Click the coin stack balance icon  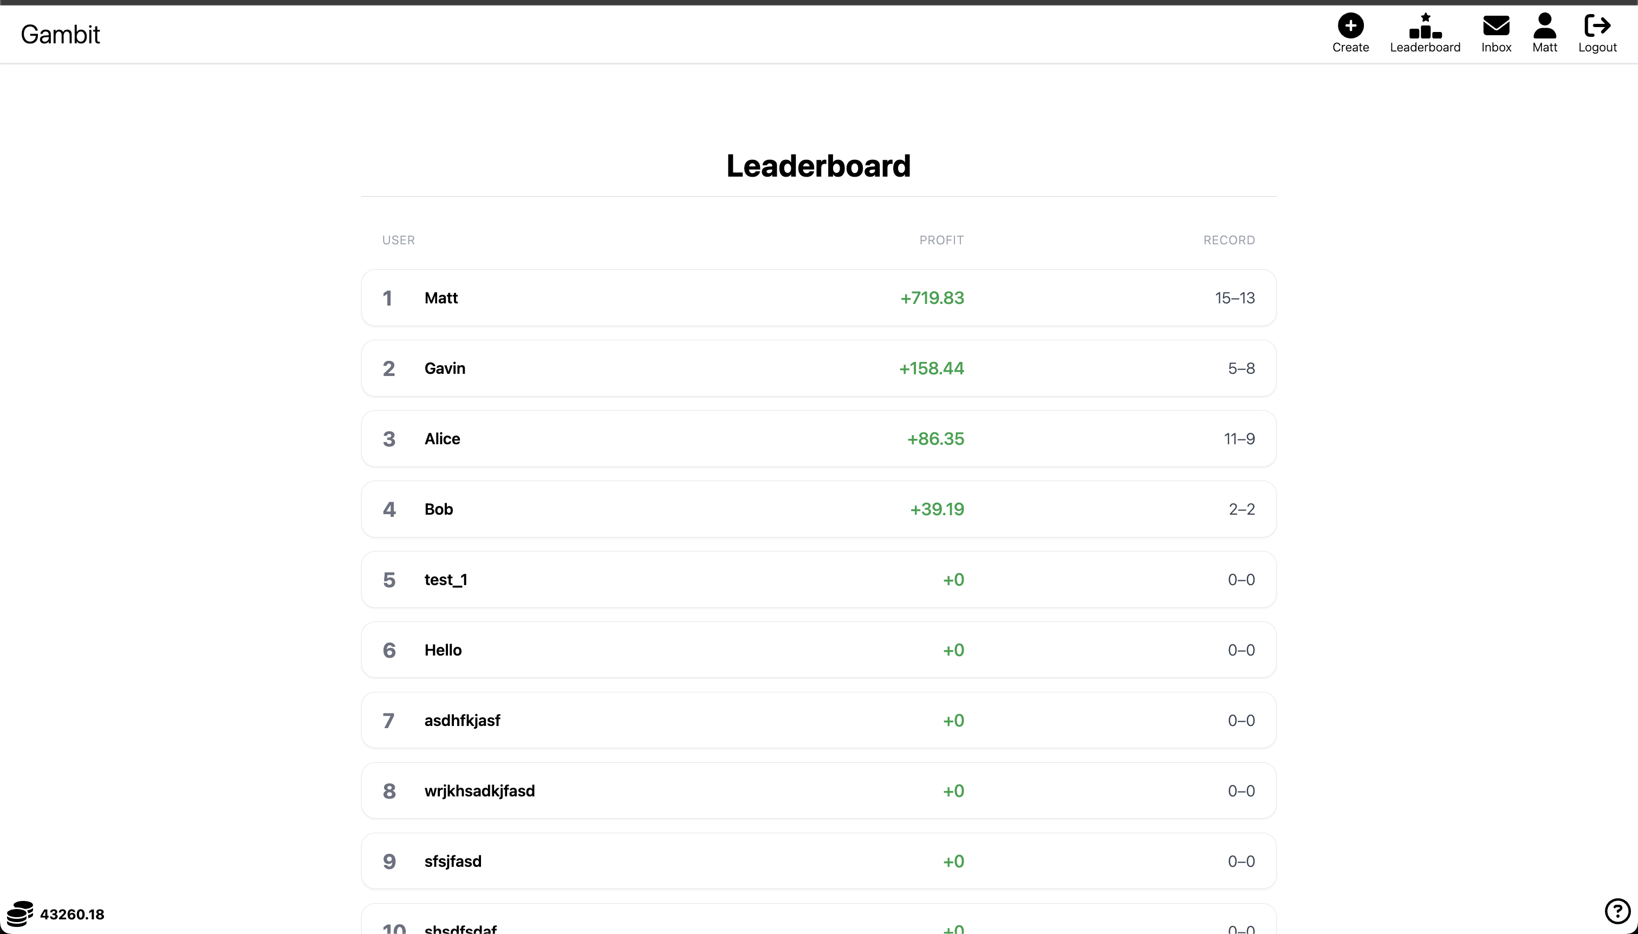tap(21, 913)
